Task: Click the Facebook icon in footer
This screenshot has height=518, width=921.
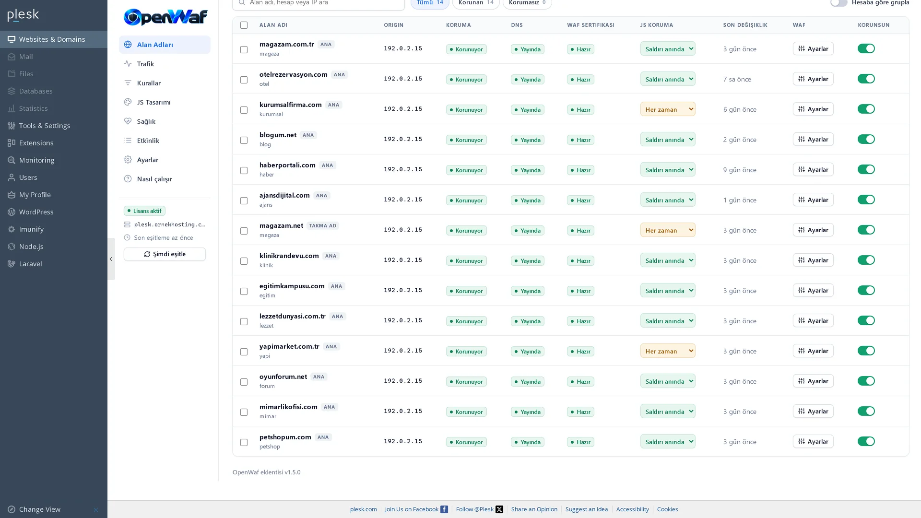Action: point(444,509)
